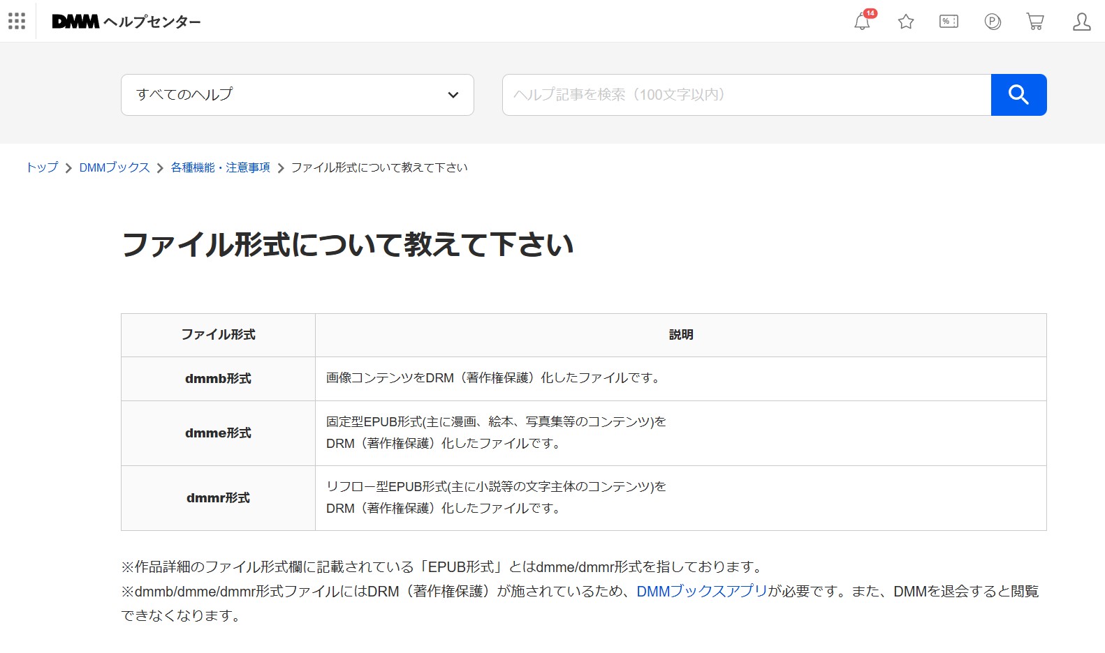
Task: Click the DMM logo
Action: [x=75, y=22]
